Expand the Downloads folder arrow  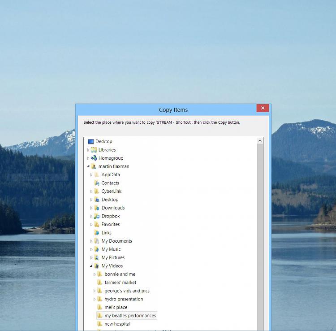(x=91, y=208)
